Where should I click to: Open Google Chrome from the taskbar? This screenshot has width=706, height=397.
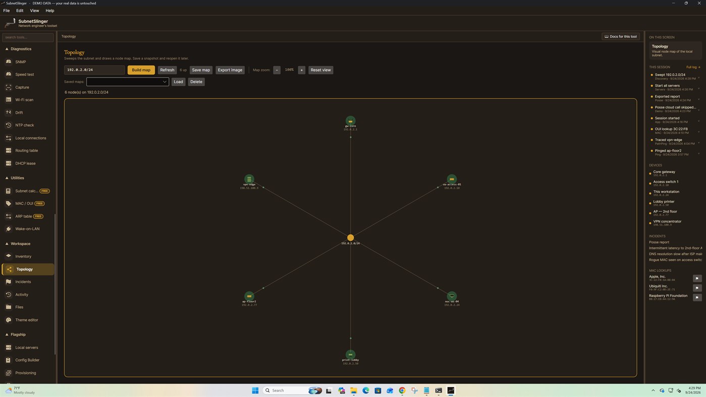[402, 390]
